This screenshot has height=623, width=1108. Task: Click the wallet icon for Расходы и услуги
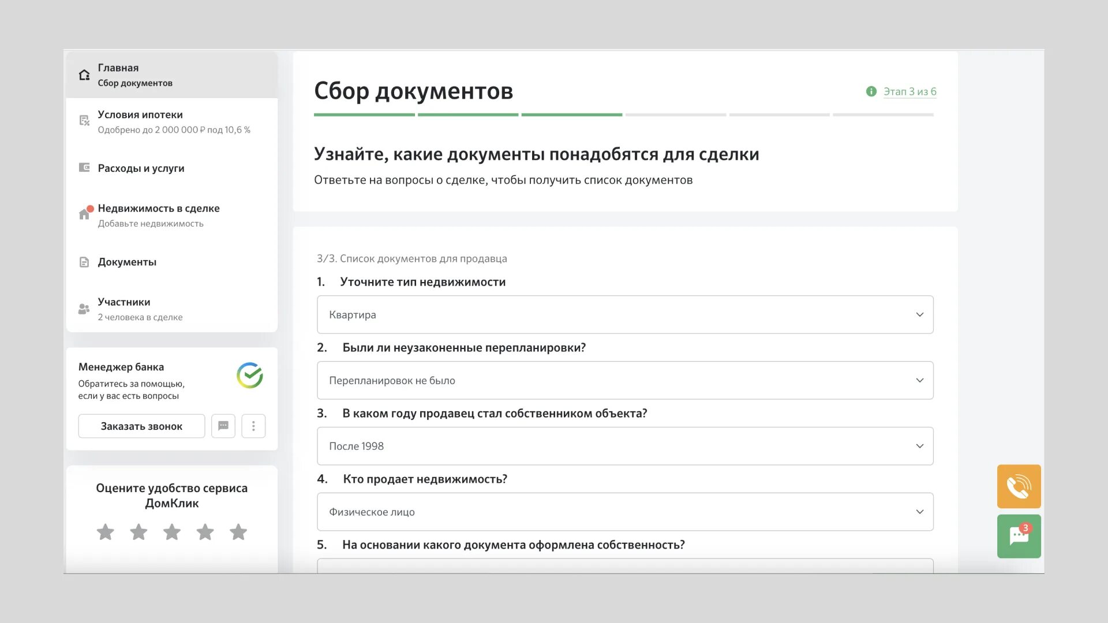[x=84, y=167]
